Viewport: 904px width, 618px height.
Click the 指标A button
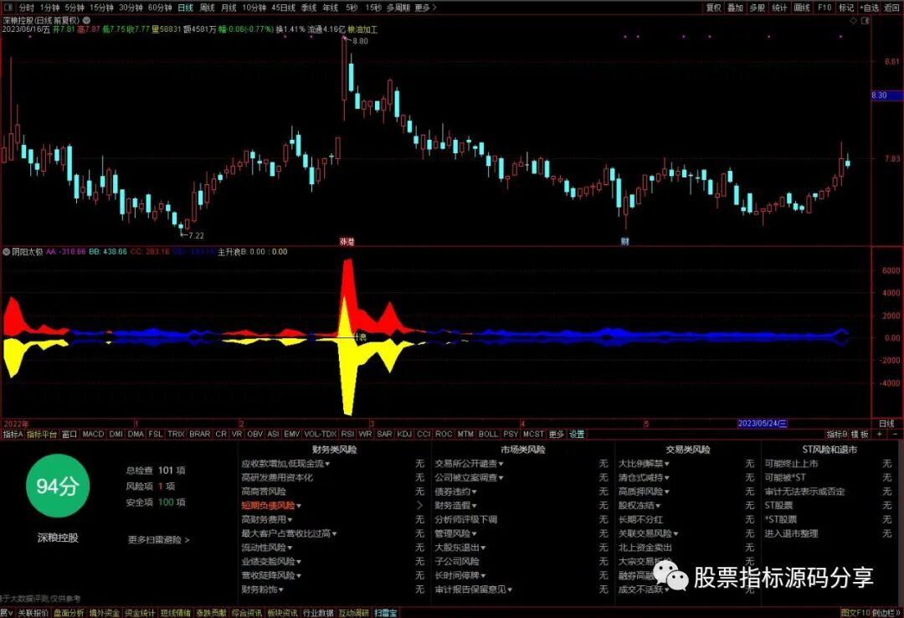[13, 434]
